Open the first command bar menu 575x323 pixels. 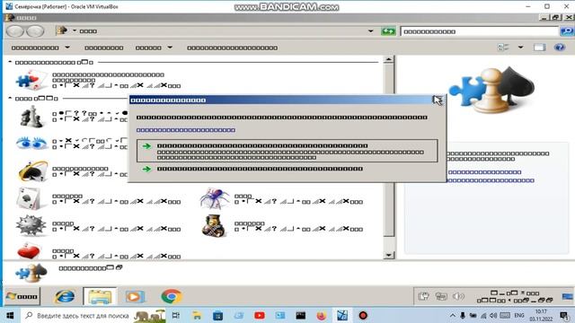click(x=35, y=48)
